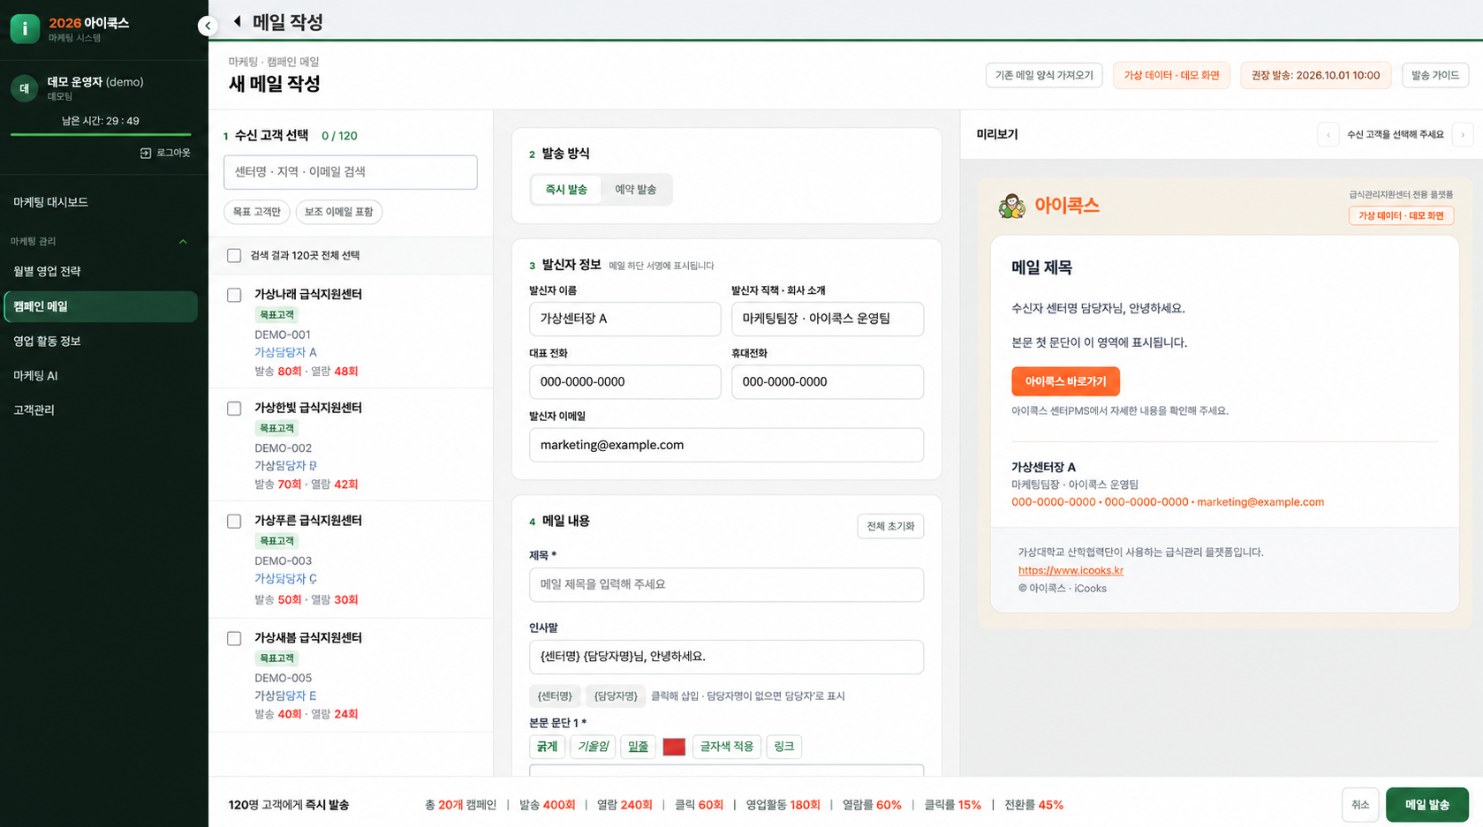This screenshot has width=1483, height=827.
Task: Open the https://www.icooks.kr link
Action: 1071,570
